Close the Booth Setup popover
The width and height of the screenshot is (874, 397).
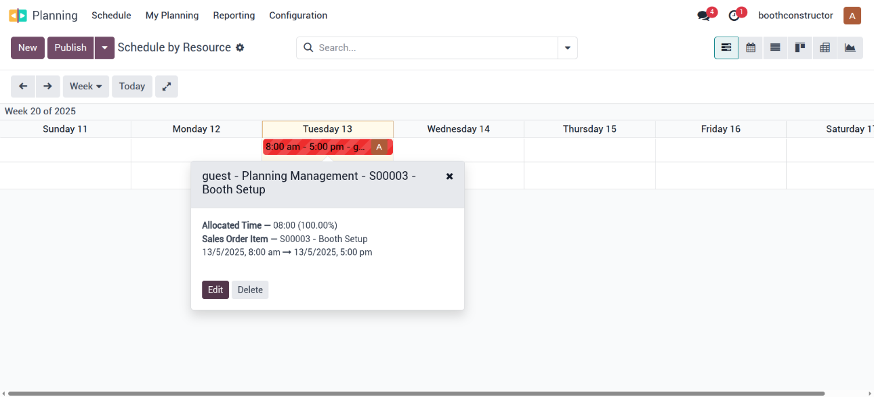coord(449,177)
